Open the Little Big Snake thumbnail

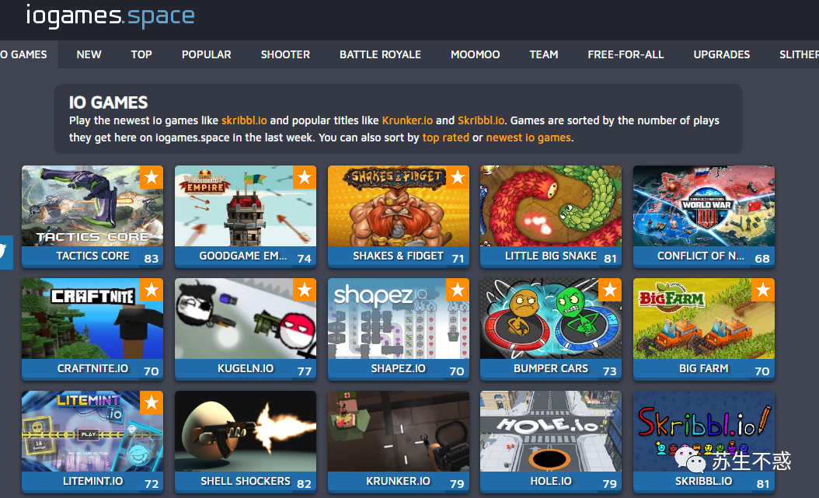pos(551,206)
